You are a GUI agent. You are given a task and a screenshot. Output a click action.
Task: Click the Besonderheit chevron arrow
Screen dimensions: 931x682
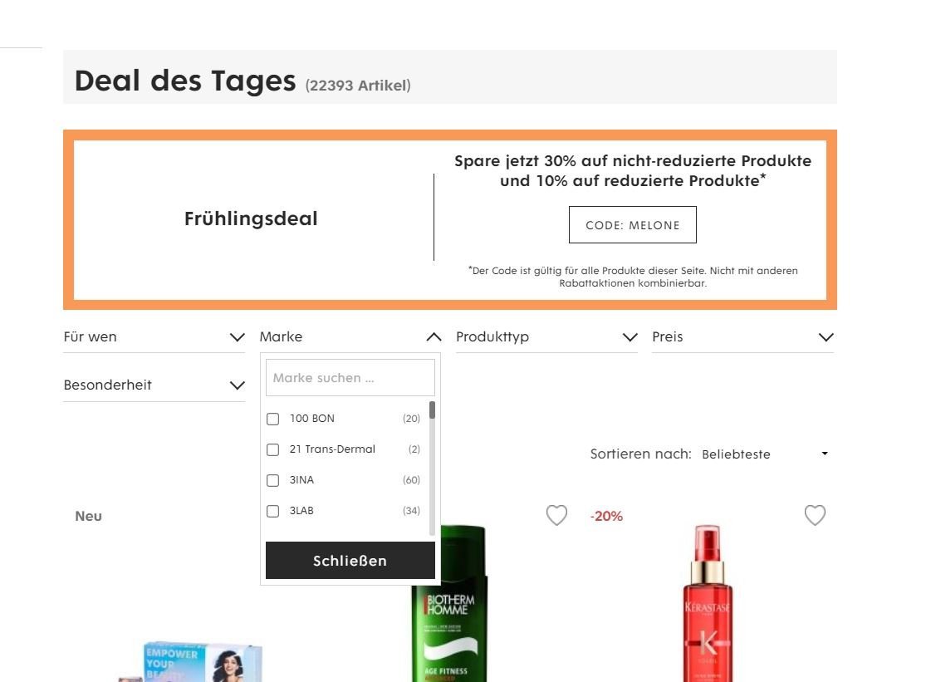point(238,385)
